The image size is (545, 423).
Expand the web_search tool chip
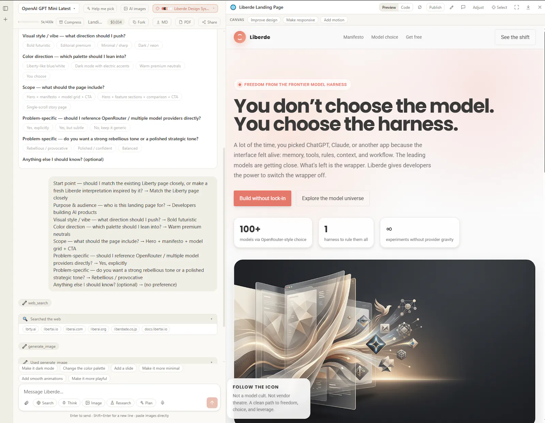pos(35,303)
